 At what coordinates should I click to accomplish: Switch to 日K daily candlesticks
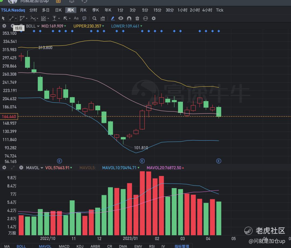click(58, 10)
